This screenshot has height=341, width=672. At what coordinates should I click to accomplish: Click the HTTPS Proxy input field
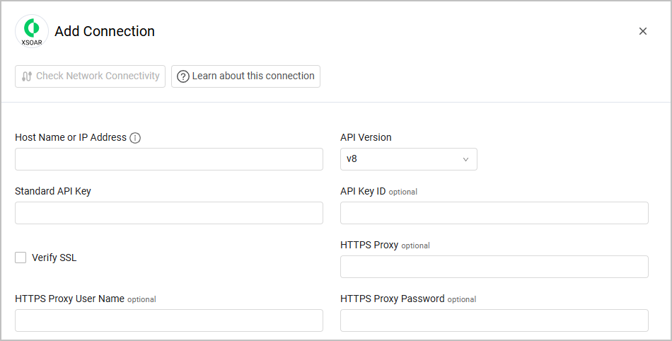(x=494, y=267)
